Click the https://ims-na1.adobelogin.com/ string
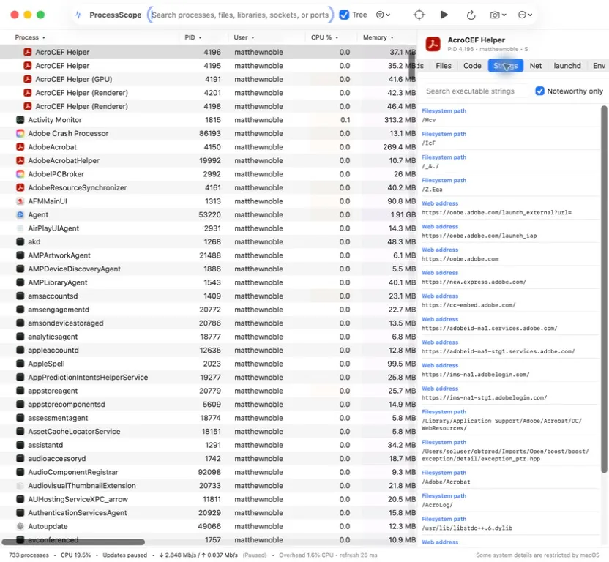Viewport: 609px width, 562px height. [475, 375]
